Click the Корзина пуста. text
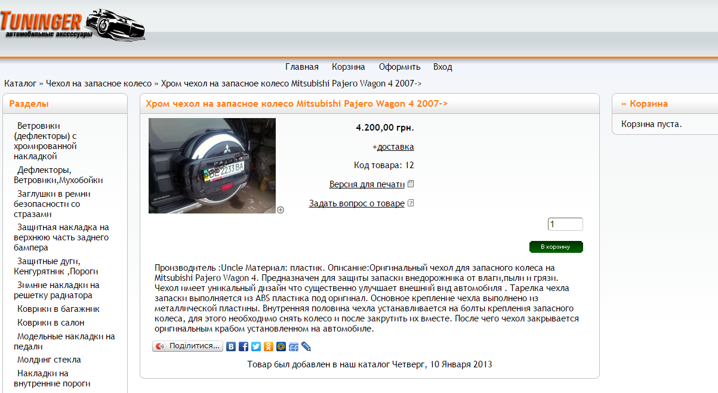This screenshot has height=393, width=718. (652, 124)
